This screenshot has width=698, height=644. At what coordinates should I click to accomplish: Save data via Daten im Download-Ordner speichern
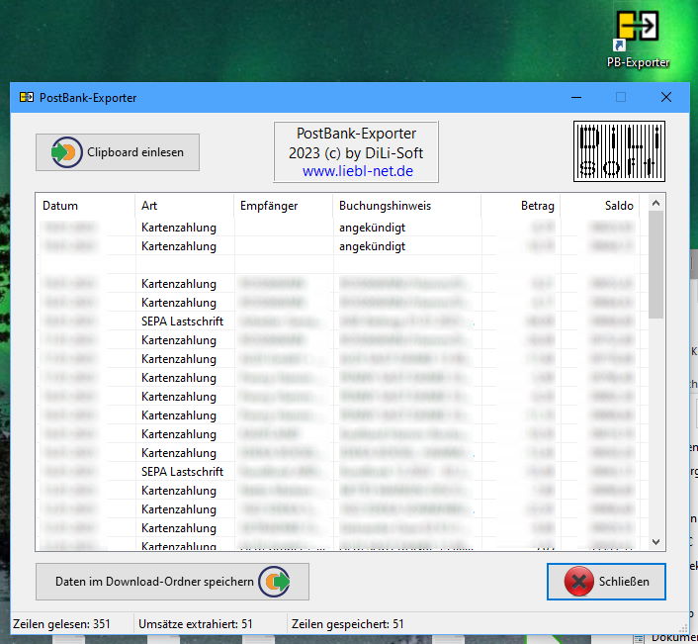172,582
